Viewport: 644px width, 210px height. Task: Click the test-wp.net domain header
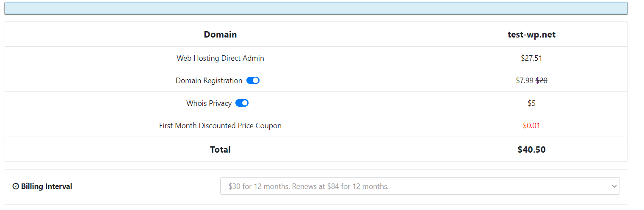[531, 35]
